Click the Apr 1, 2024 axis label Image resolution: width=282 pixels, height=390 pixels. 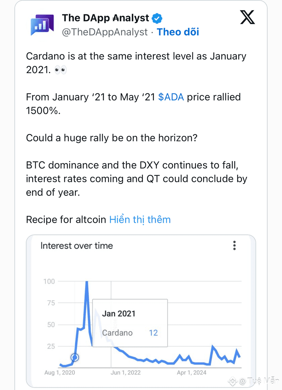coord(192,372)
